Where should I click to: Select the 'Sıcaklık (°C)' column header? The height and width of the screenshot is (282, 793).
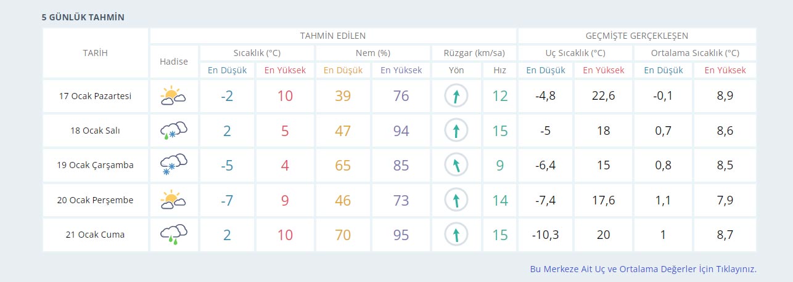click(x=257, y=53)
